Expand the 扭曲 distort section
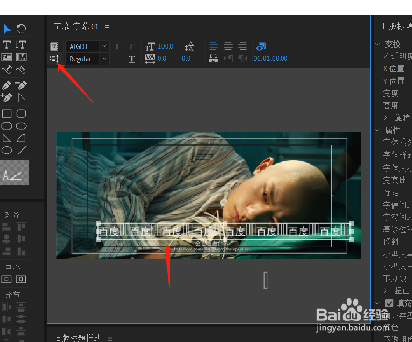 point(385,291)
